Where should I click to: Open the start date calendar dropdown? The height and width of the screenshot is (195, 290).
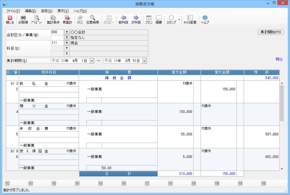(x=92, y=61)
